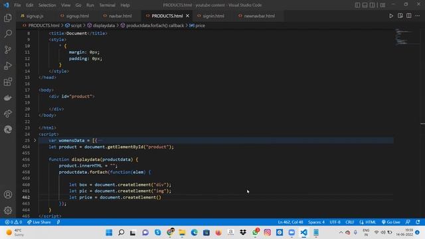This screenshot has height=239, width=425.
Task: Open the Accounts menu icon
Action: (8, 195)
